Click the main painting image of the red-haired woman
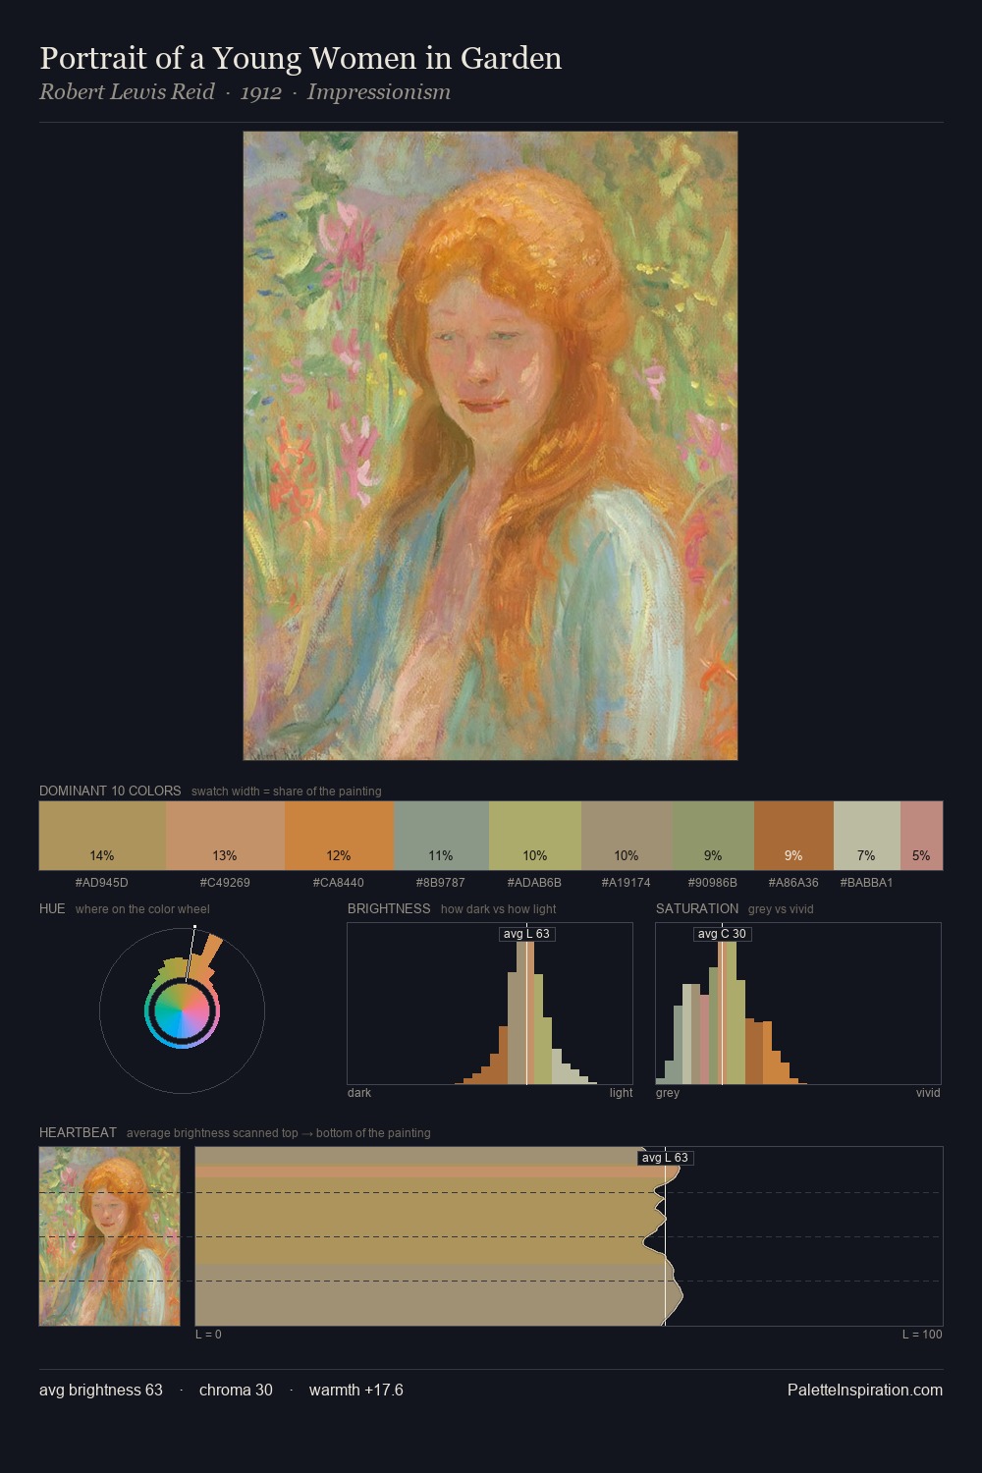Screen dimensions: 982x1473 point(490,446)
